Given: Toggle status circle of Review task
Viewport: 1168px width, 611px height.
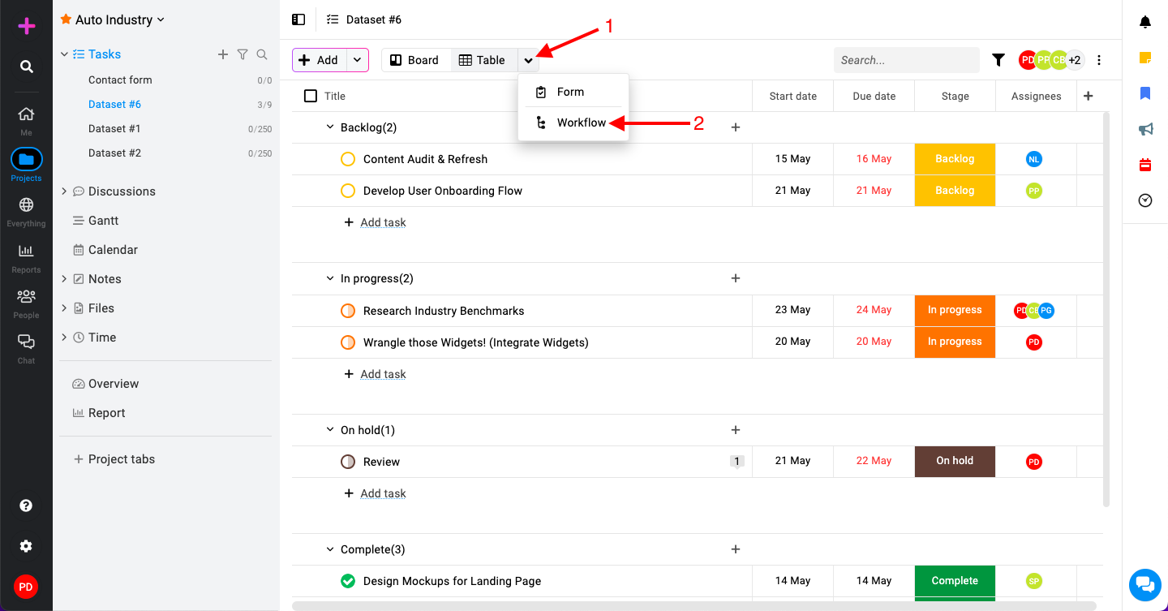Looking at the screenshot, I should click(348, 462).
